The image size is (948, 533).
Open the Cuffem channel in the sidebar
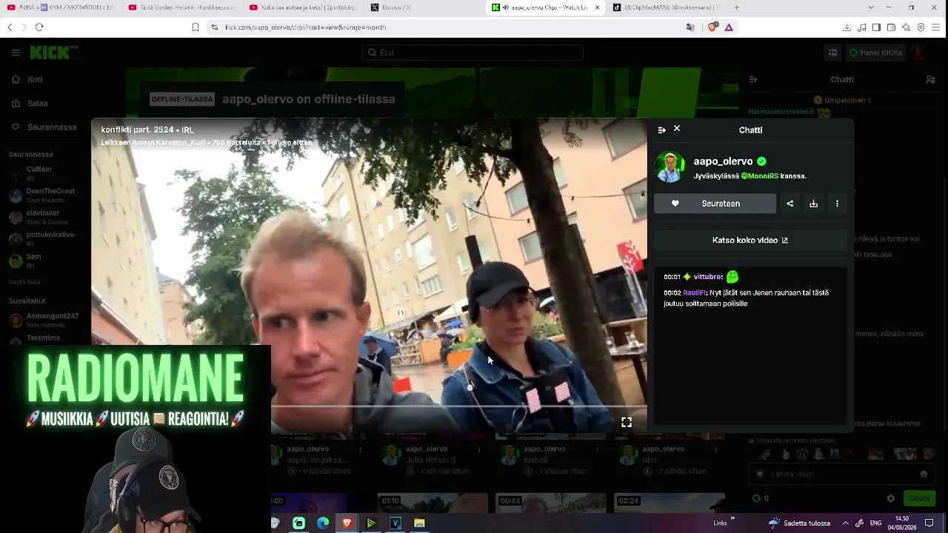point(44,173)
